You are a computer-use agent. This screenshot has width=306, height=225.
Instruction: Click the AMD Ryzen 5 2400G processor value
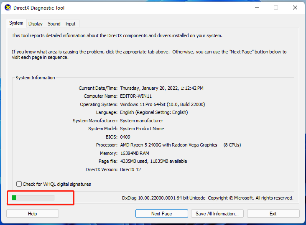coord(168,145)
